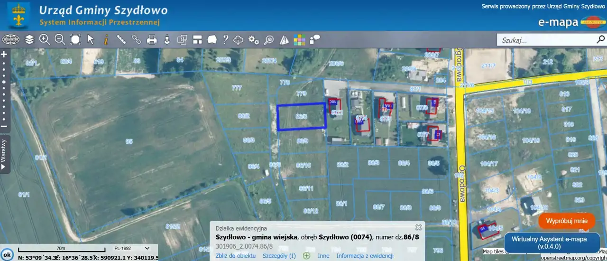Screen dimensions: 607x261
Task: Open the PL-1992 coordinate system dropdown
Action: pyautogui.click(x=132, y=248)
